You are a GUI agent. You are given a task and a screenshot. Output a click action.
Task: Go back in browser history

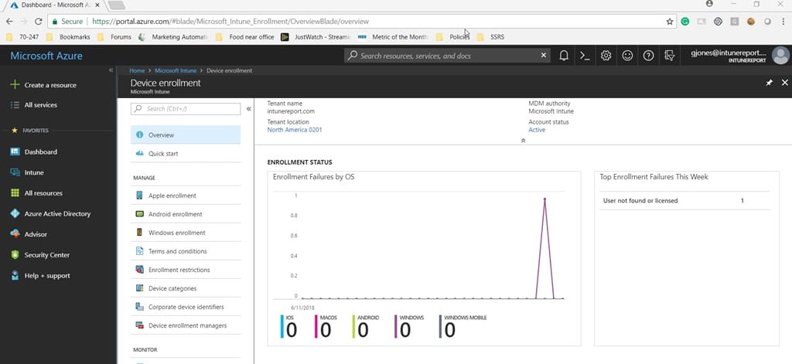tap(9, 21)
